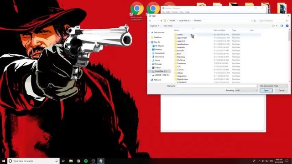Select Downloads in the navigation pane
The image size is (292, 164).
pos(160,56)
